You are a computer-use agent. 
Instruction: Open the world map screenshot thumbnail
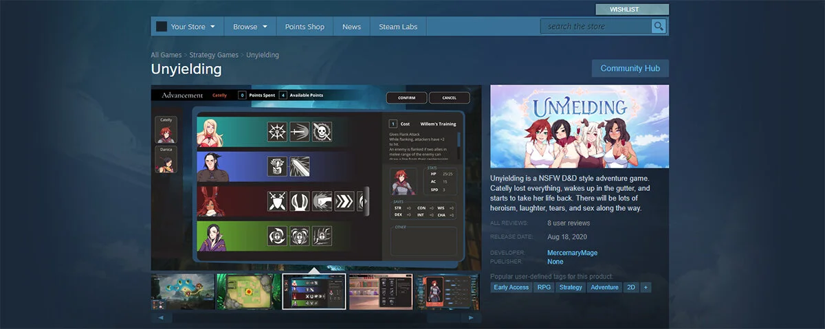[x=183, y=291]
